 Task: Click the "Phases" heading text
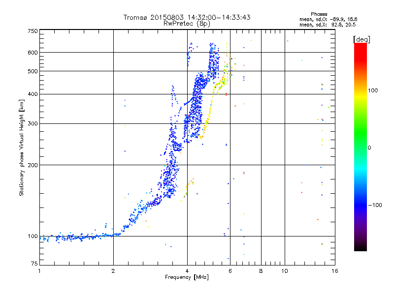pos(319,14)
